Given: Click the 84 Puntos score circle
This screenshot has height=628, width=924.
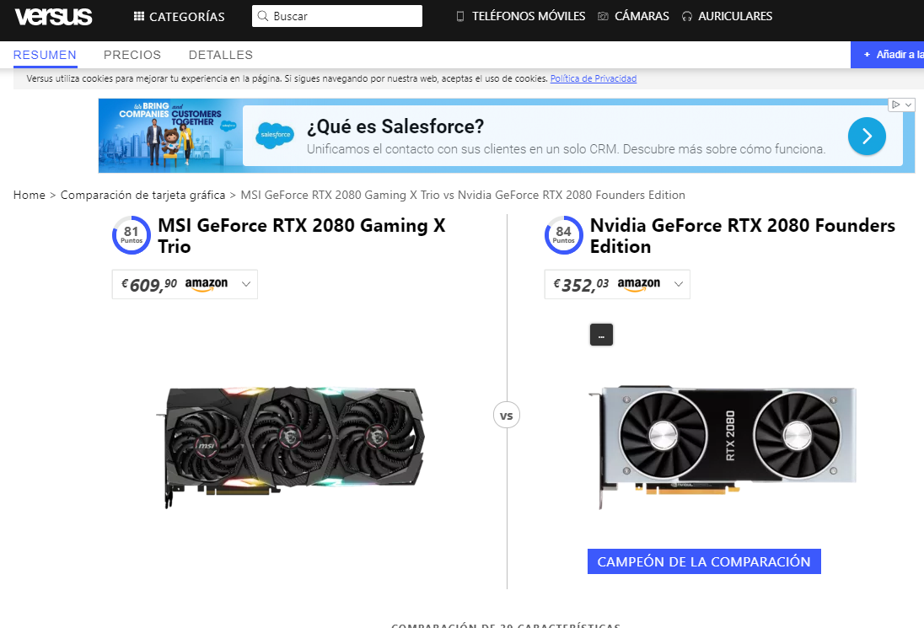Looking at the screenshot, I should pyautogui.click(x=564, y=235).
